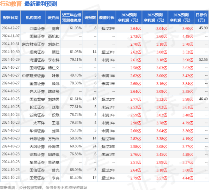This screenshot has width=209, height=190.
Task: Click 国泰君安 in the institution column
Action: (37, 99)
